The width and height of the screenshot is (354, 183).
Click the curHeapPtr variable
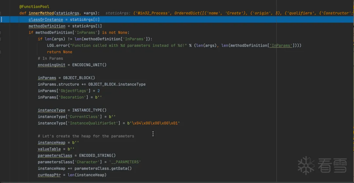coord(49,175)
